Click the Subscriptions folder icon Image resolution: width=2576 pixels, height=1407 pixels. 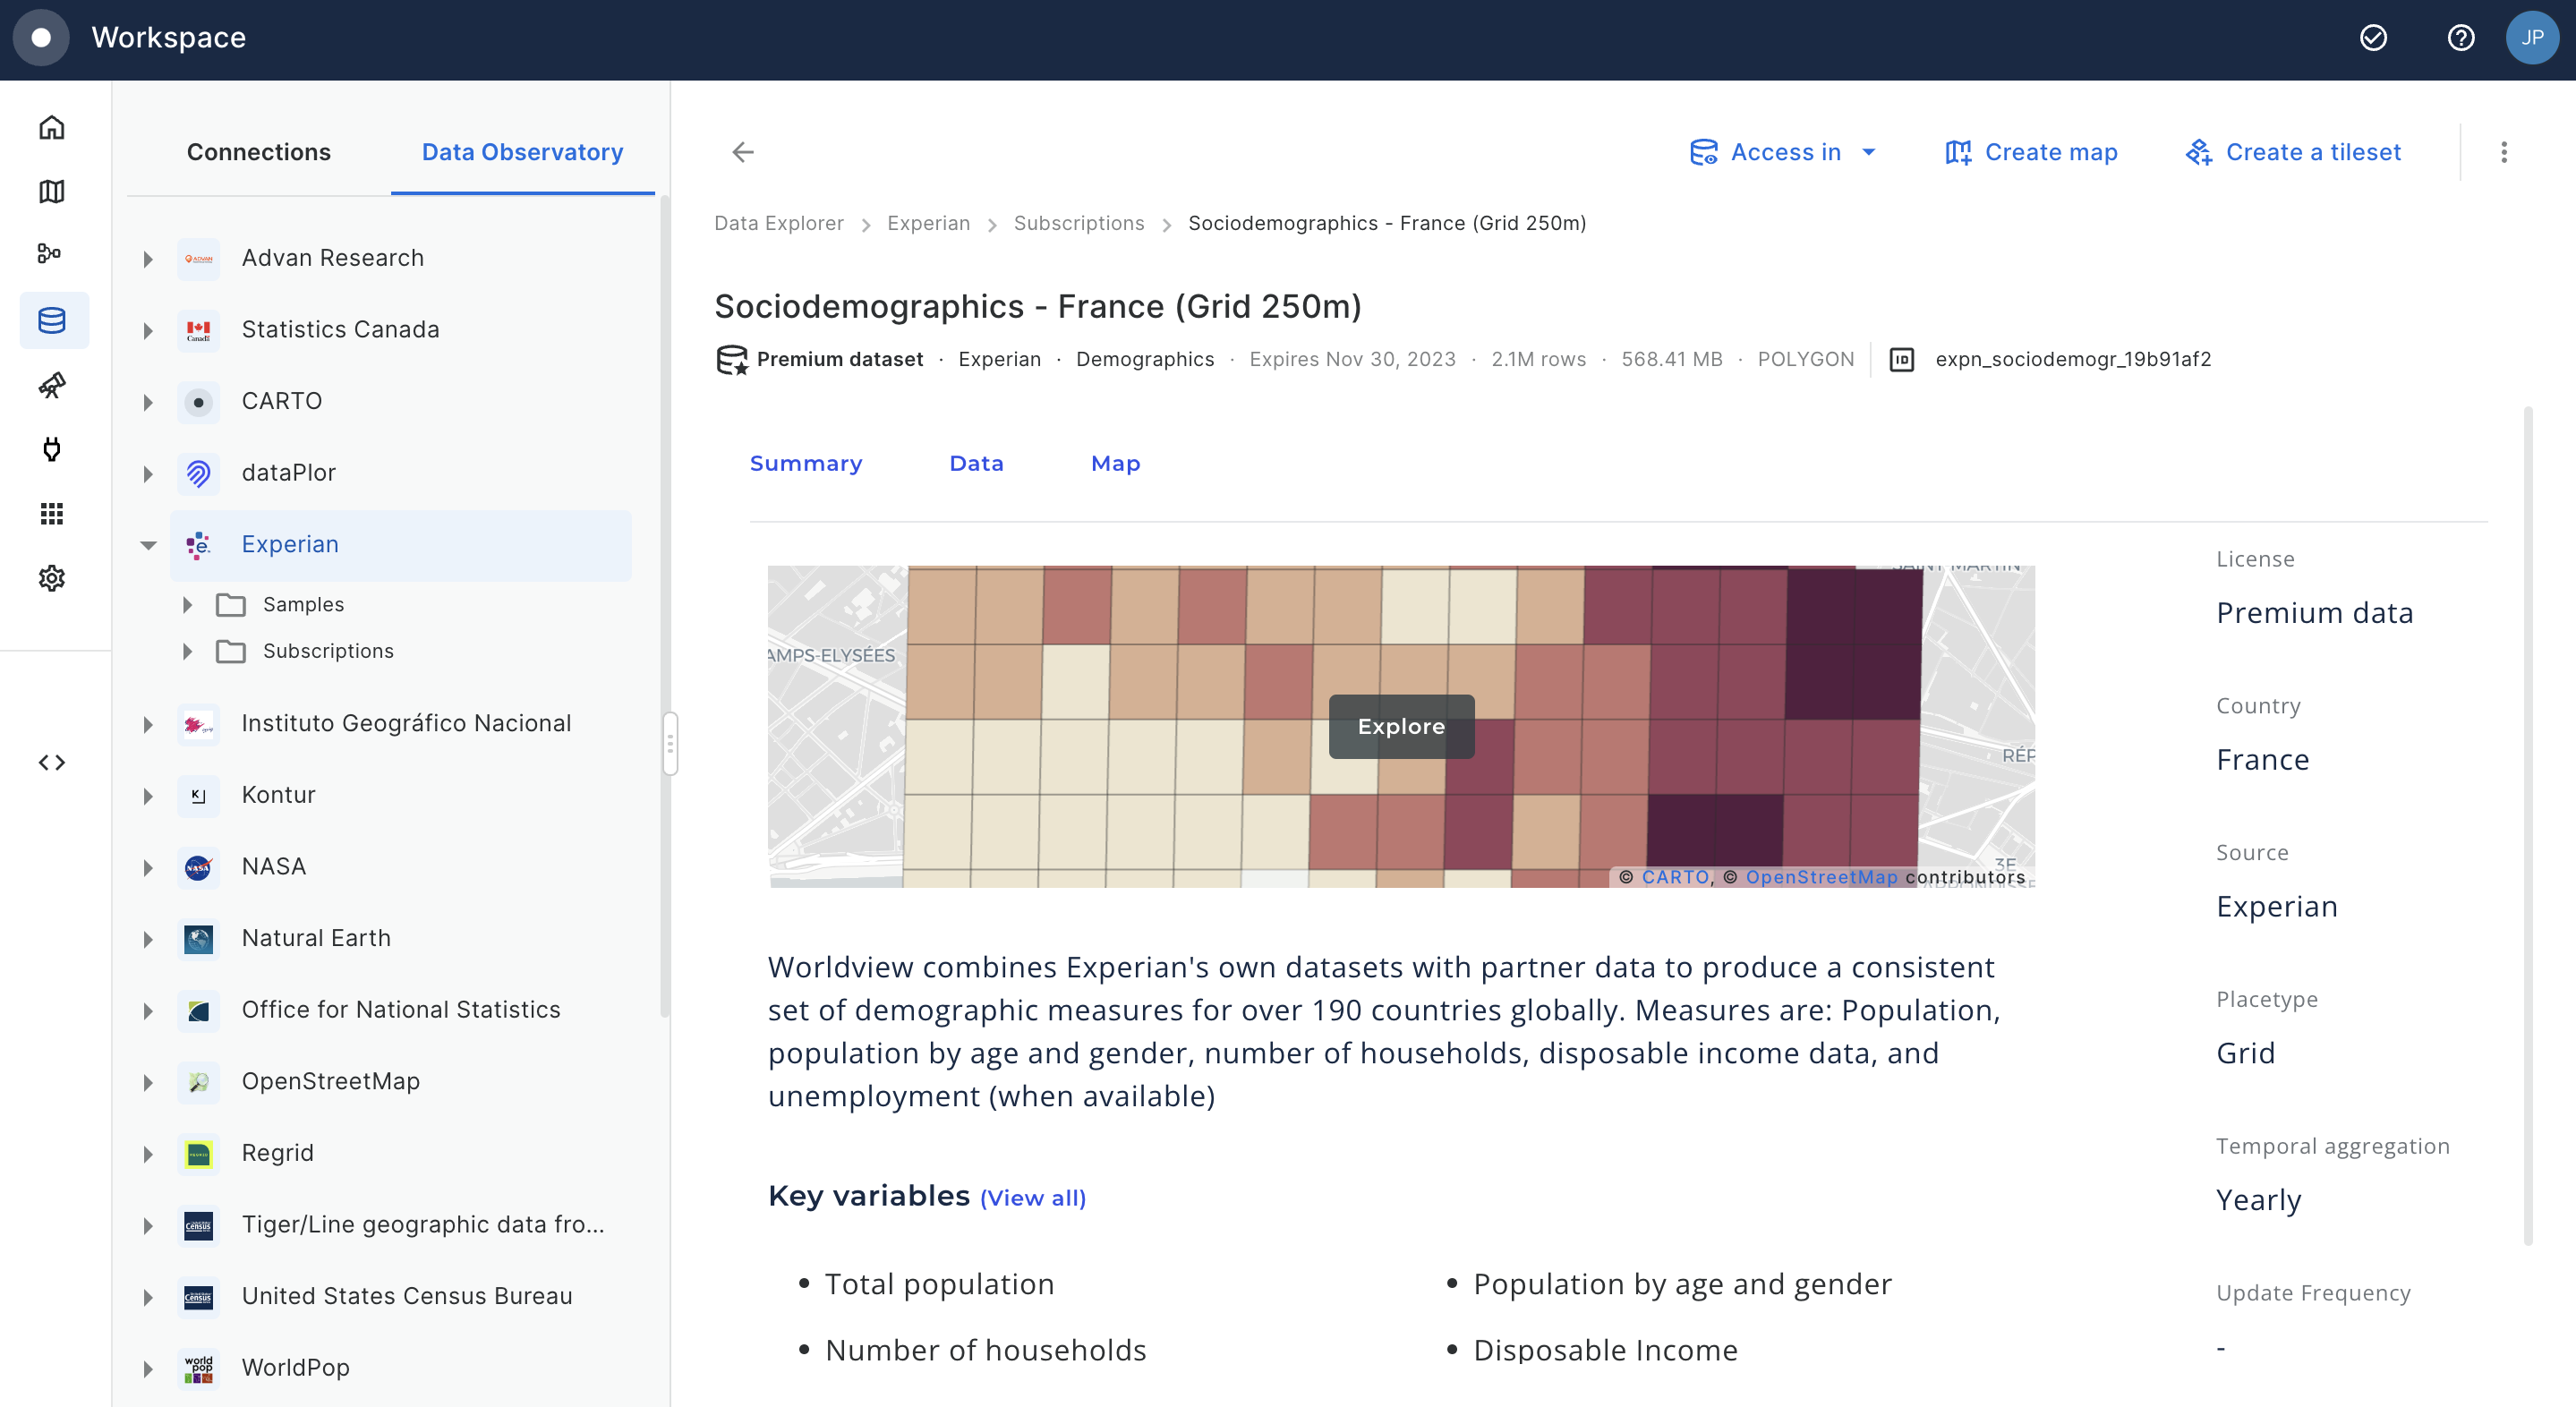point(231,652)
